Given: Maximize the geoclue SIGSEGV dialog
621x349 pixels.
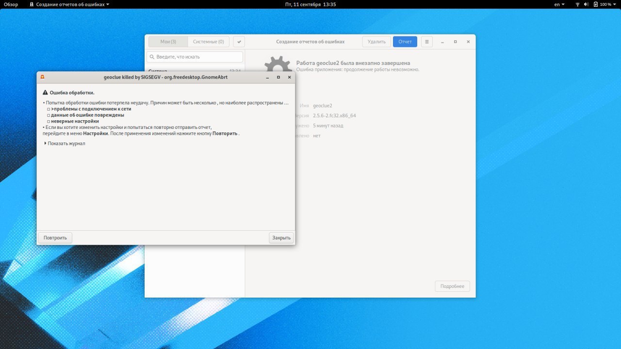Looking at the screenshot, I should (278, 77).
